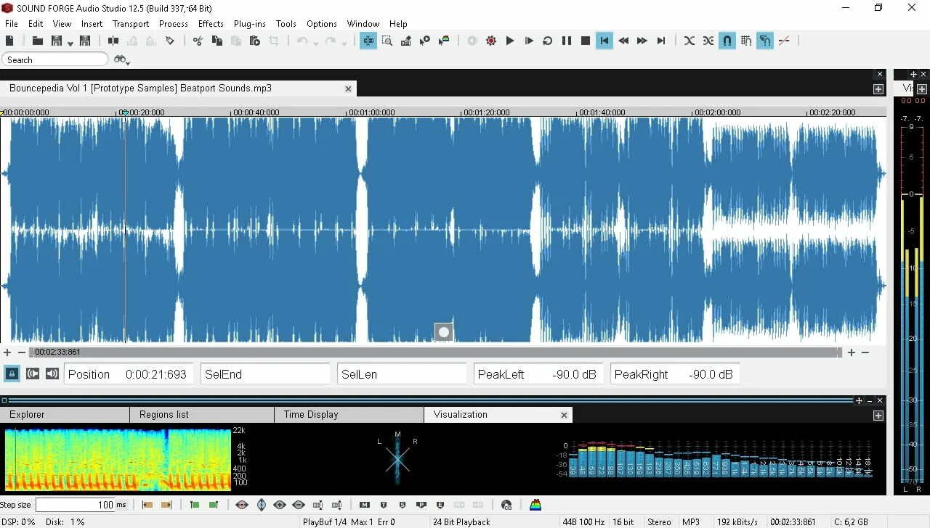The image size is (930, 528).
Task: Toggle looped playback
Action: tap(548, 41)
